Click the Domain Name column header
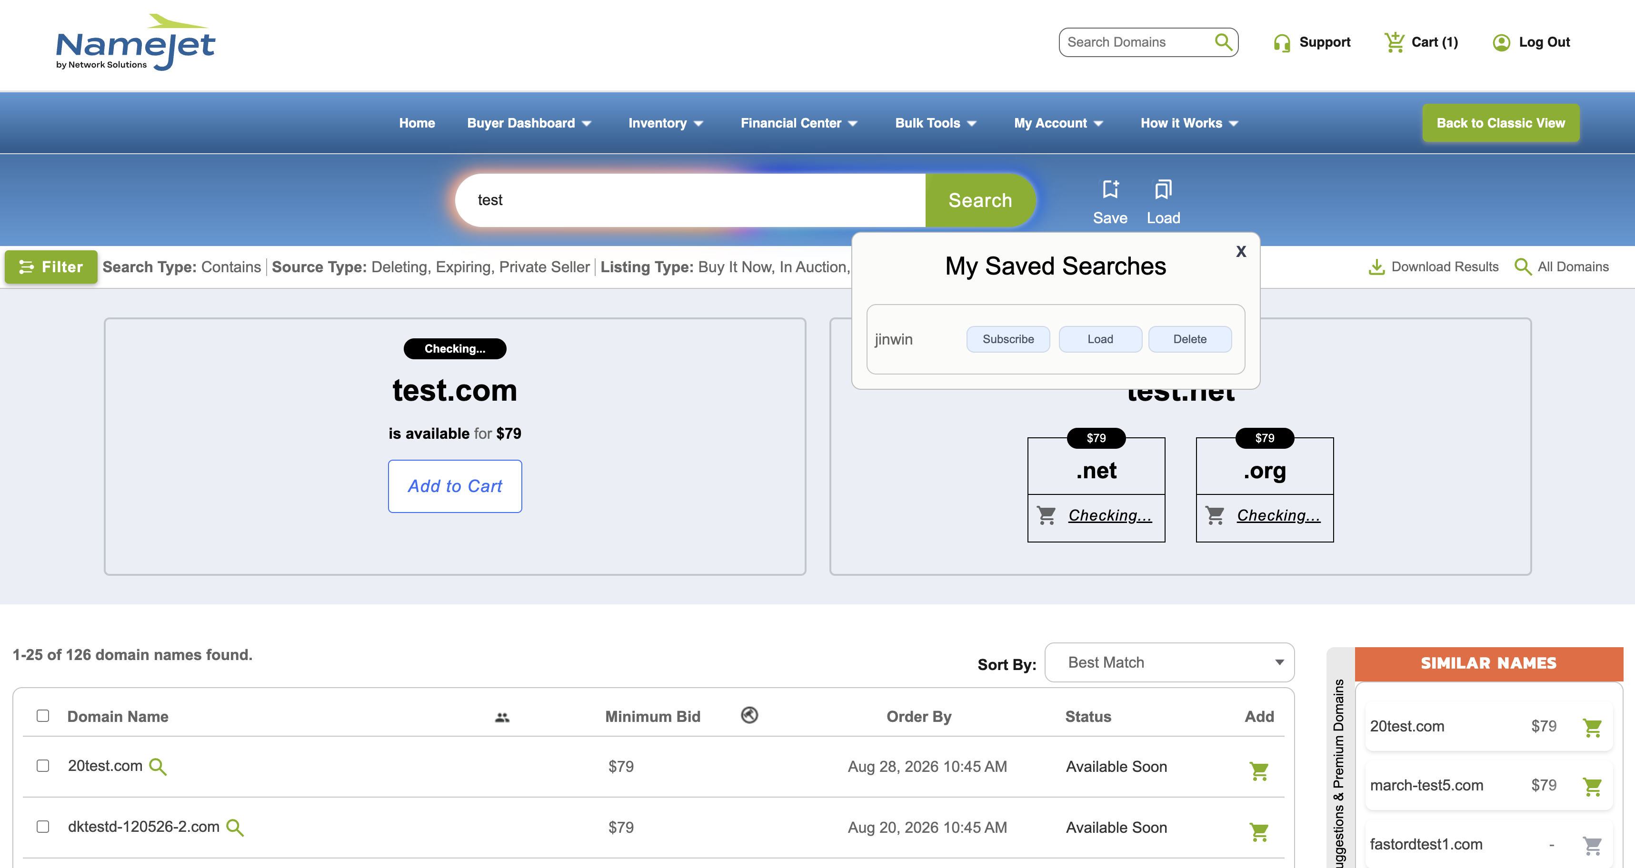This screenshot has width=1635, height=868. 118,717
